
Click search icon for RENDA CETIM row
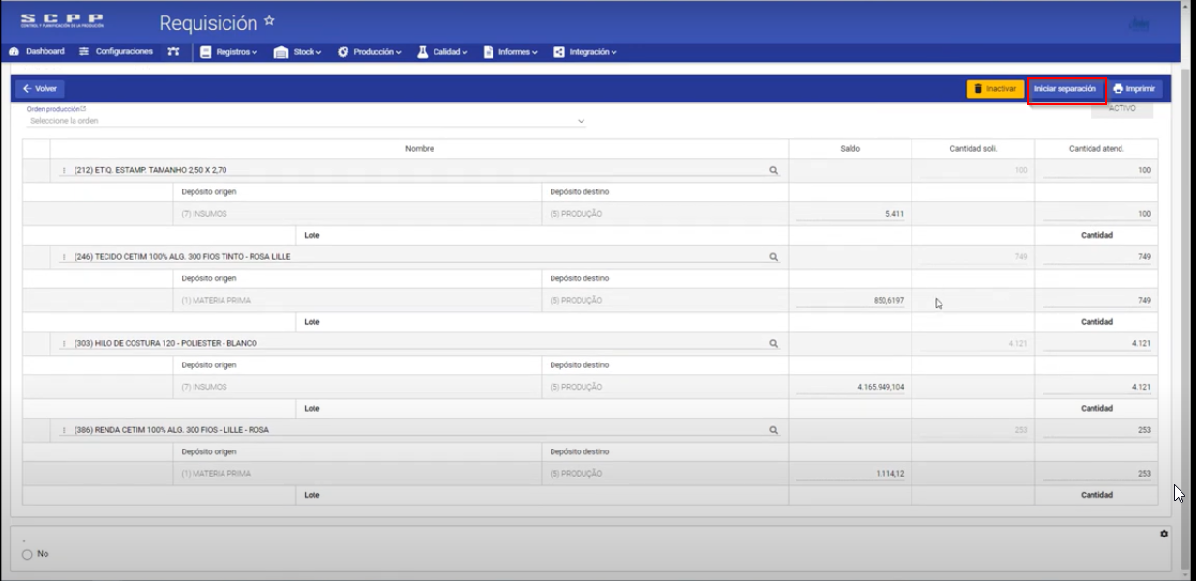pos(773,430)
